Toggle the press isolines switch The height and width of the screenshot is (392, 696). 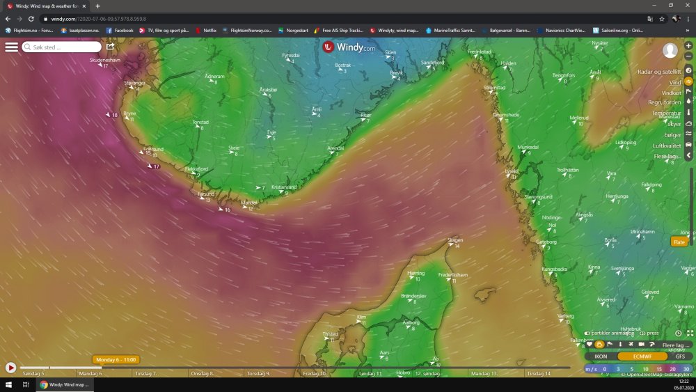point(642,333)
